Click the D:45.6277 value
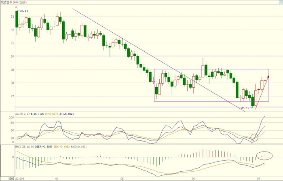Screen dimensions: 283x181 52,114
